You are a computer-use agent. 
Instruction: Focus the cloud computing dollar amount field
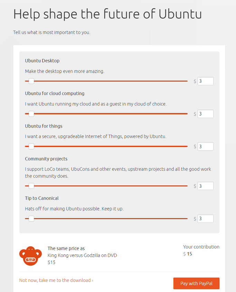point(206,114)
